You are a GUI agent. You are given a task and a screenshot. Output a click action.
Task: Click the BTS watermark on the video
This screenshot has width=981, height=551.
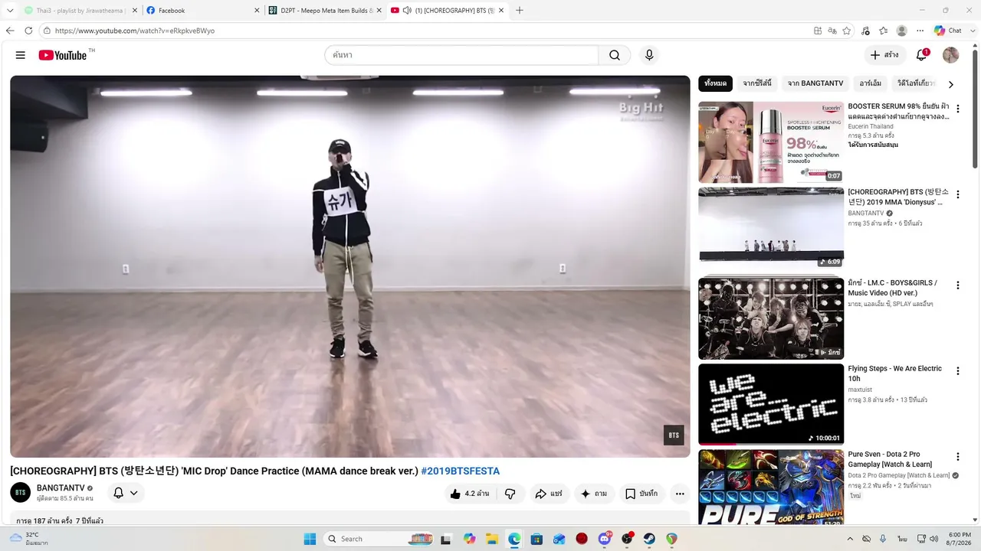click(x=674, y=435)
